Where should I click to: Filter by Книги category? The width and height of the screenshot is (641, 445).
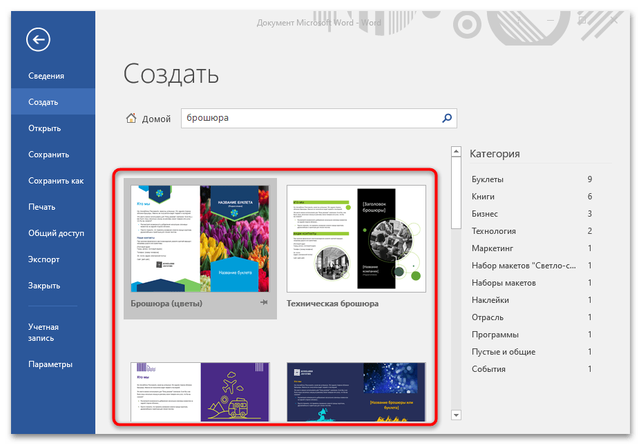click(x=483, y=197)
